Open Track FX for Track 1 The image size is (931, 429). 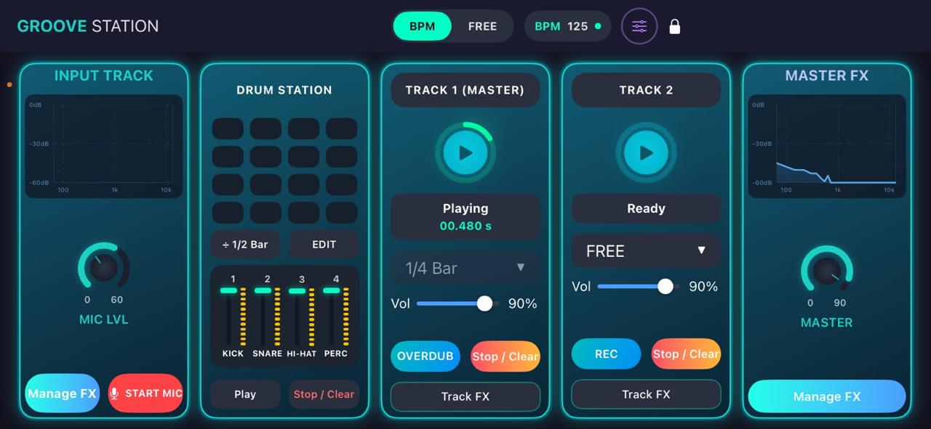click(x=465, y=396)
